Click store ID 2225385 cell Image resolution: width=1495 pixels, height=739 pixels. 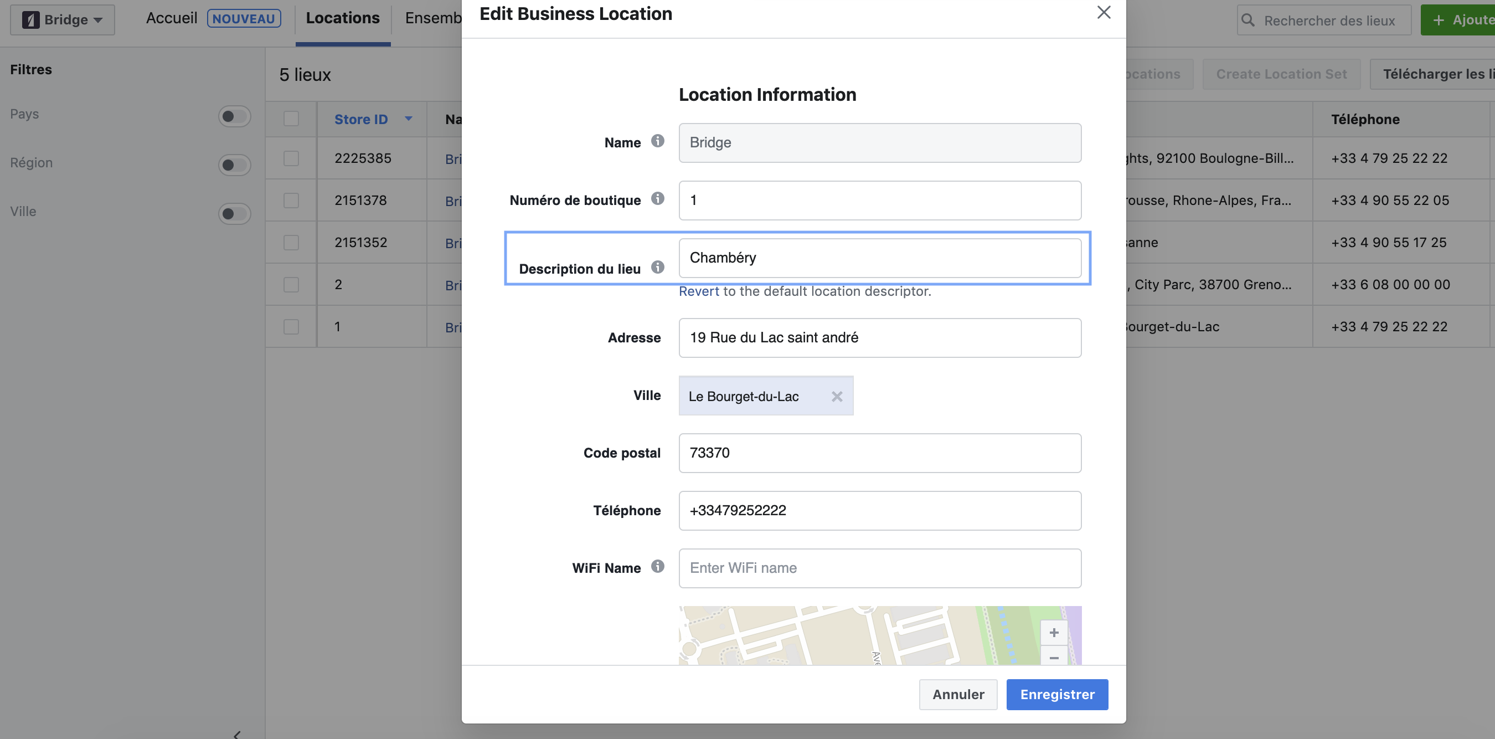coord(363,158)
